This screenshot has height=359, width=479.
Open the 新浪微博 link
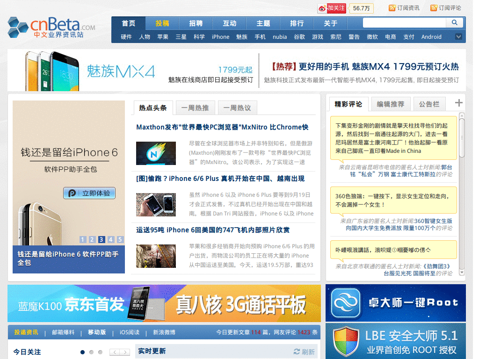[164, 332]
